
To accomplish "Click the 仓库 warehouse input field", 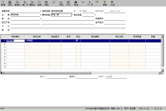I will point(25,15).
